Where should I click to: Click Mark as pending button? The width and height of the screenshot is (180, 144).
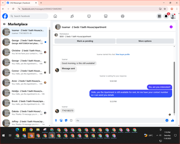click(x=85, y=41)
